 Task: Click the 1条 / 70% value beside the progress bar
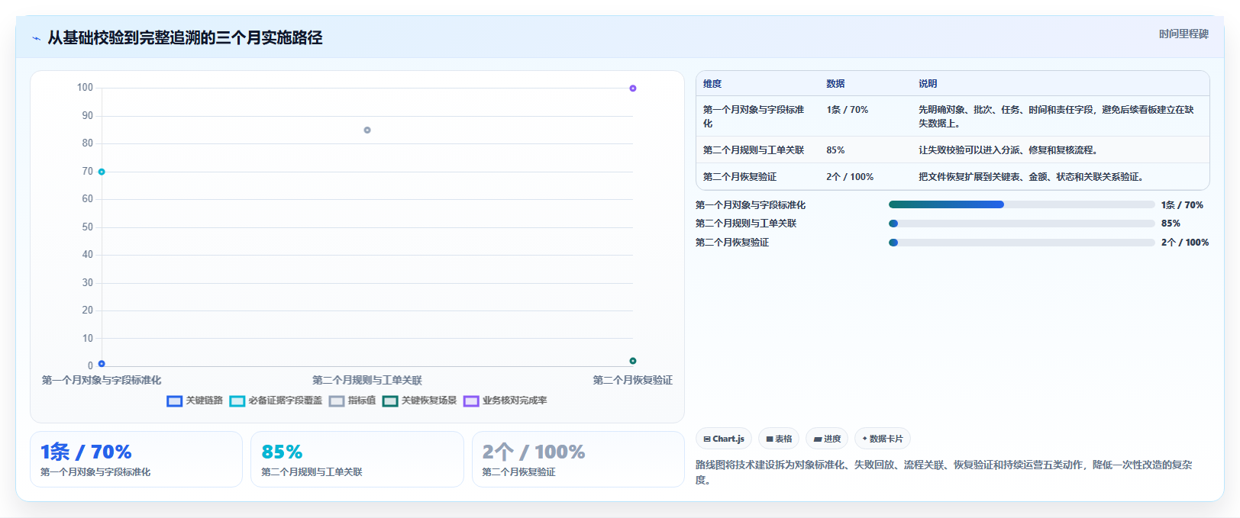tap(1182, 205)
